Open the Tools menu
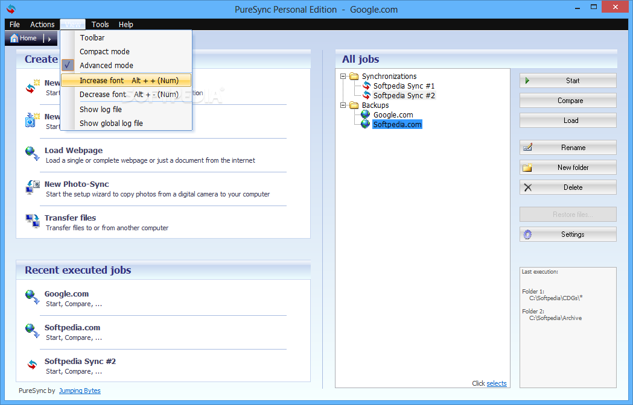Viewport: 633px width, 405px height. click(x=100, y=24)
